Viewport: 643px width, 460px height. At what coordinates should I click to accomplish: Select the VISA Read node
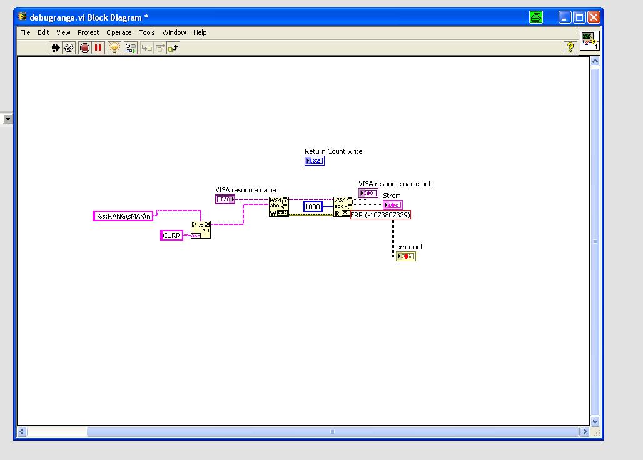tap(343, 207)
